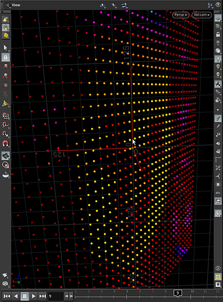Toggle the headlight bulb display option
This screenshot has width=223, height=302.
click(218, 59)
